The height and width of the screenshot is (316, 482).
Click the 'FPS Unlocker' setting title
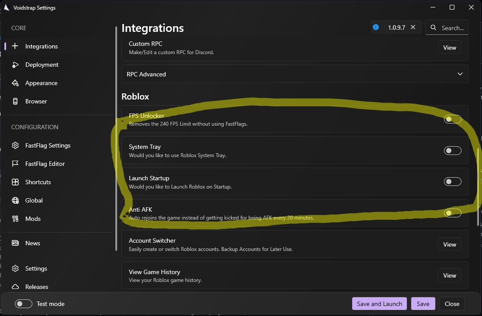[146, 116]
